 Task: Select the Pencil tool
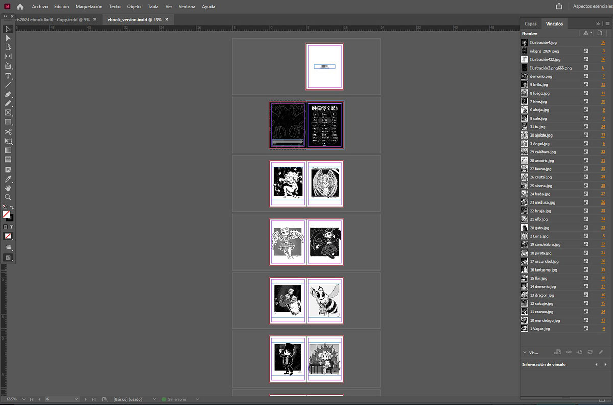pyautogui.click(x=8, y=103)
